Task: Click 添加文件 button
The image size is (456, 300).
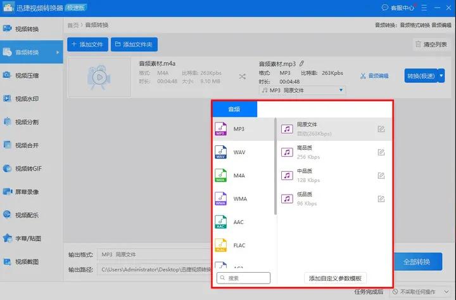Action: [x=87, y=44]
